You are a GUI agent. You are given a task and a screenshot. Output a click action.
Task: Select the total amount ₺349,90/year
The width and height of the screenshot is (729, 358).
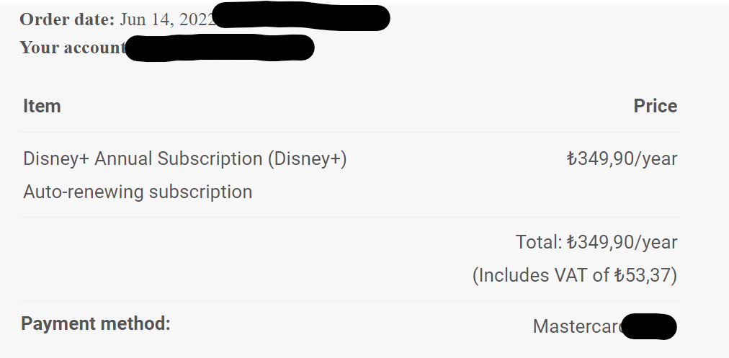click(622, 242)
